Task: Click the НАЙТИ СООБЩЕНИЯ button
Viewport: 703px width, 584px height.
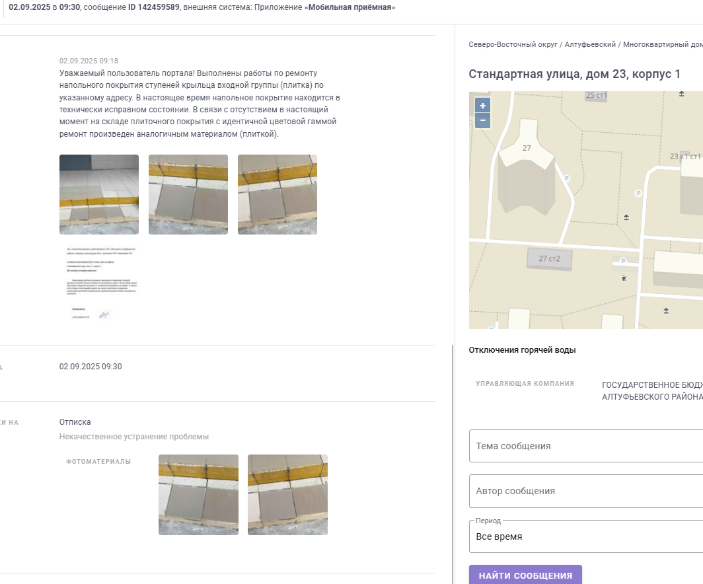Action: point(525,575)
